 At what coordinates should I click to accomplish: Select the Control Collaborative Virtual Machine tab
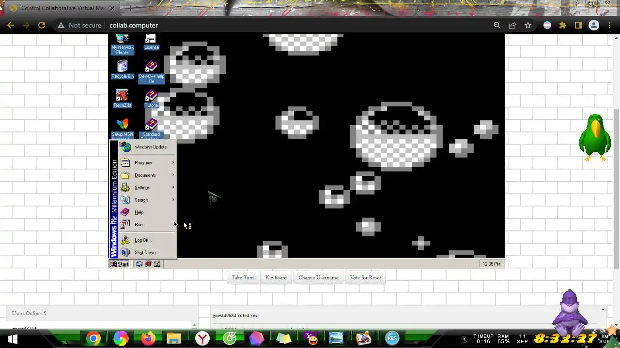(62, 8)
